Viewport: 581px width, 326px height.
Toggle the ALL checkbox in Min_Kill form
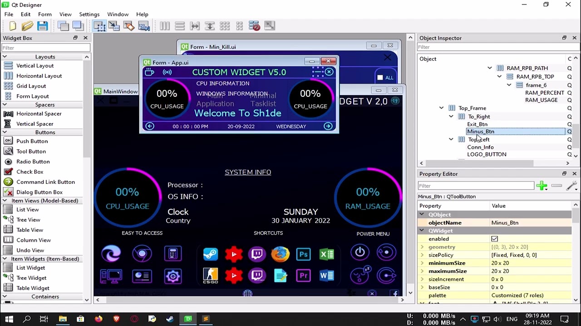pos(380,77)
